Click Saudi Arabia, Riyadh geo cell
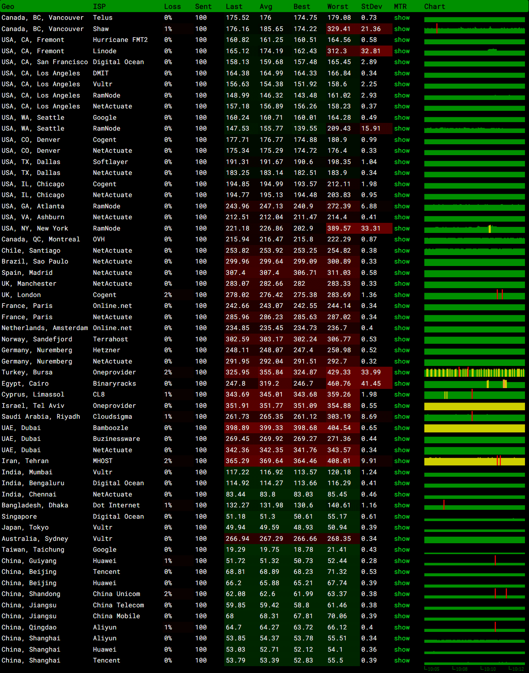The height and width of the screenshot is (673, 529). 41,417
